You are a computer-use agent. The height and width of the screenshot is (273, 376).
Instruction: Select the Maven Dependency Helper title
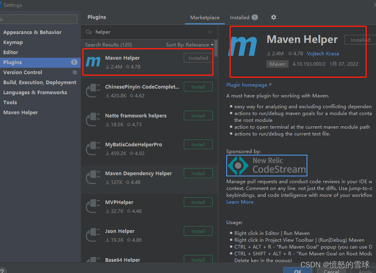point(138,173)
